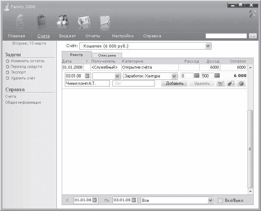Open calculator next to expense field 0
Image resolution: width=261 pixels, height=211 pixels.
[x=196, y=76]
